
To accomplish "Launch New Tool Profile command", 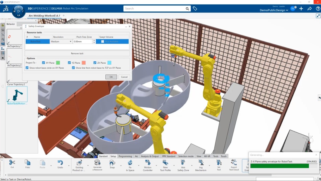I will (x=165, y=163).
